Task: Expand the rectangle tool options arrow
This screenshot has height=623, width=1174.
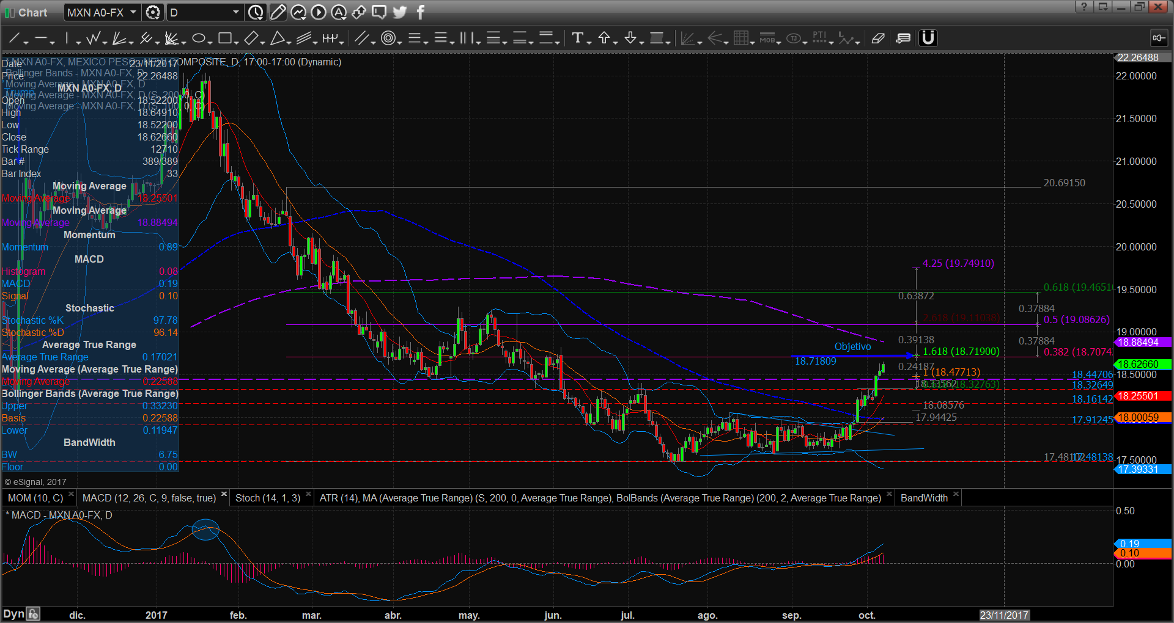Action: click(x=236, y=42)
